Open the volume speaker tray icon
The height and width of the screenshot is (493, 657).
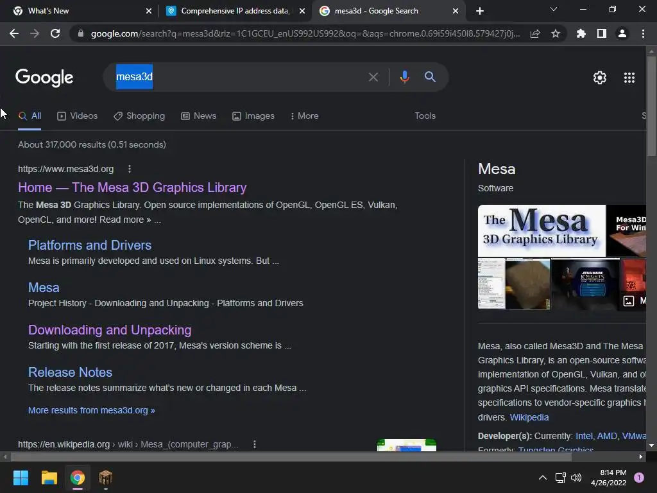(x=576, y=478)
